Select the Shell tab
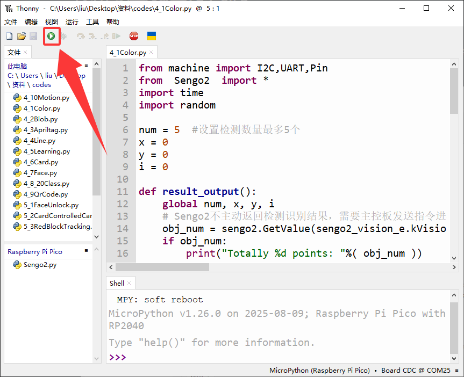464x377 pixels. 117,283
